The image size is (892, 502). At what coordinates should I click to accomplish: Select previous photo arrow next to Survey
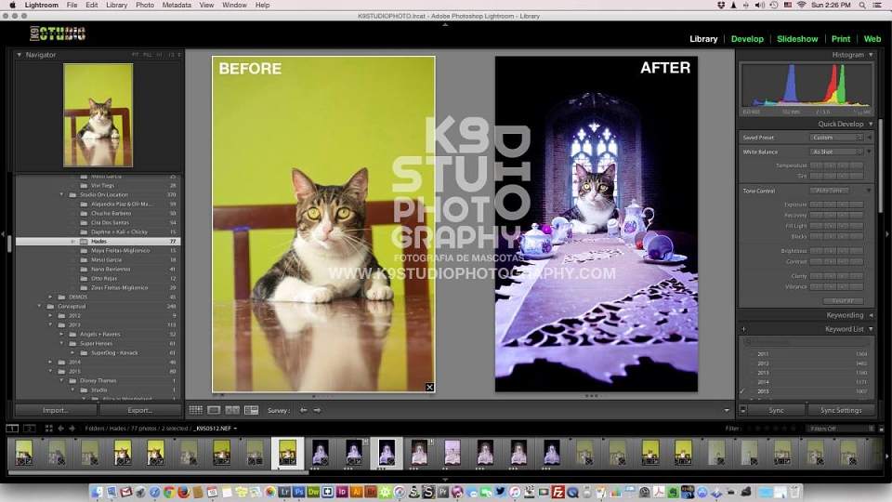tap(303, 410)
